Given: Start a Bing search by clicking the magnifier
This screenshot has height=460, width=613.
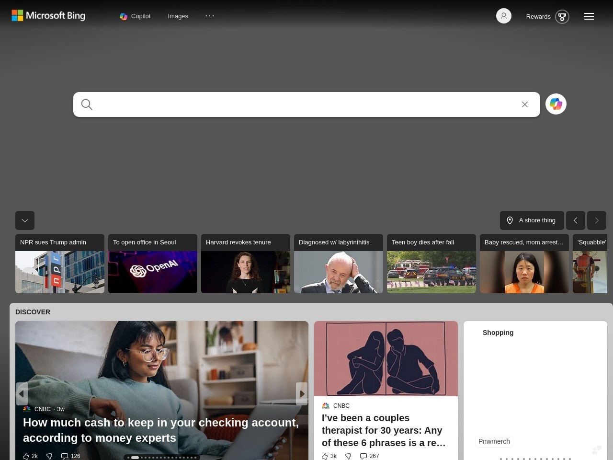Looking at the screenshot, I should [x=87, y=104].
